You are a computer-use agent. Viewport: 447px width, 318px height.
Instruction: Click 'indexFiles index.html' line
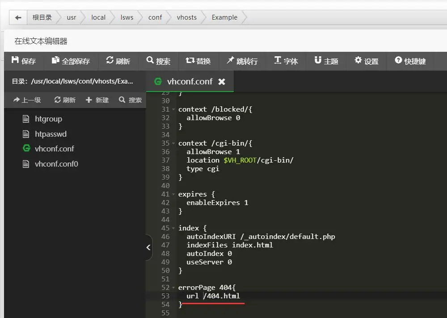tap(229, 245)
